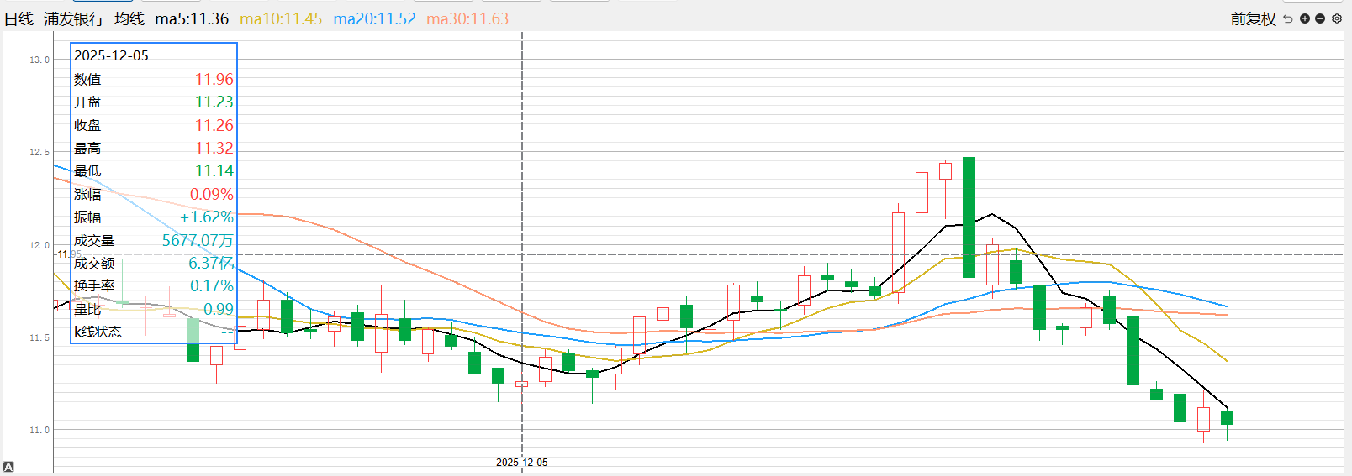Open the 前复权 adjustment selector

[x=1253, y=18]
